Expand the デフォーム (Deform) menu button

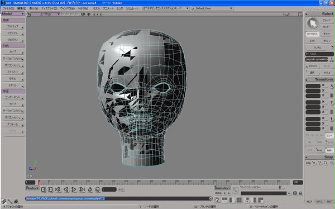click(x=13, y=124)
